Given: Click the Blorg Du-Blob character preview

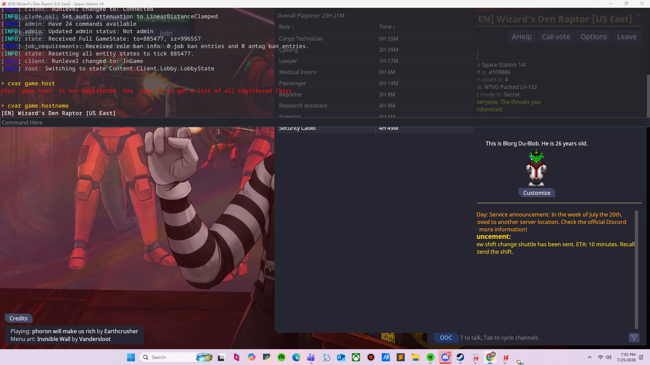Looking at the screenshot, I should [x=536, y=168].
